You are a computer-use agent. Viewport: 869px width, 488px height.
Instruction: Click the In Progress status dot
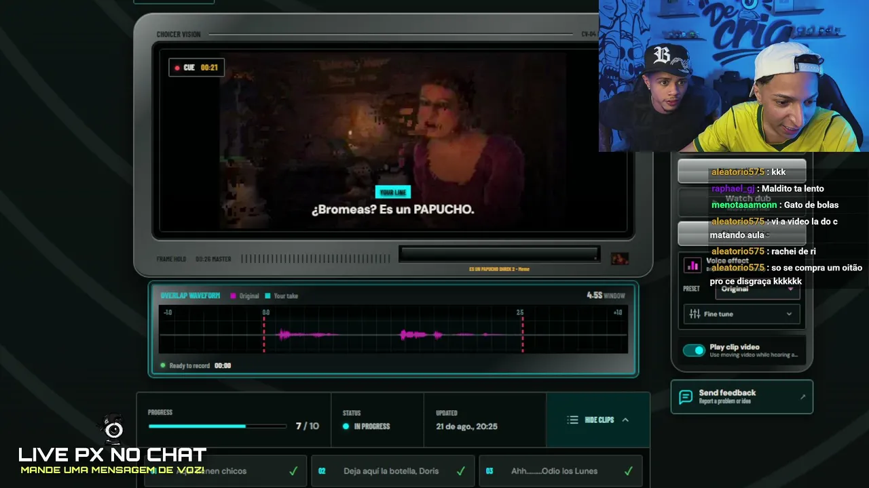(346, 426)
